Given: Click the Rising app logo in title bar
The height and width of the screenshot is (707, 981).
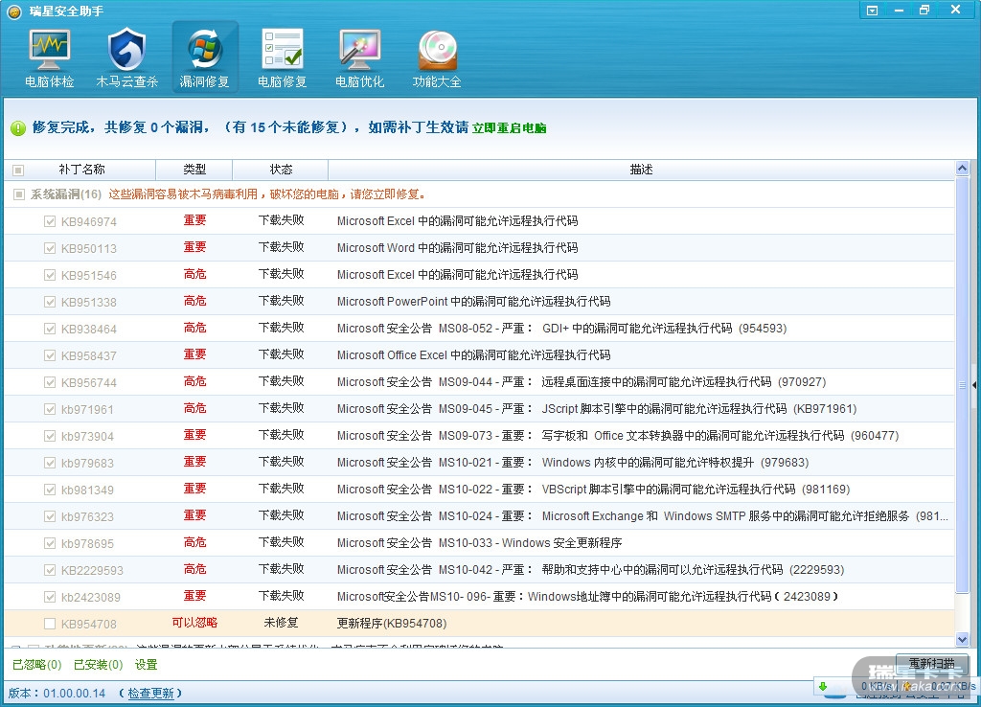Looking at the screenshot, I should 14,11.
